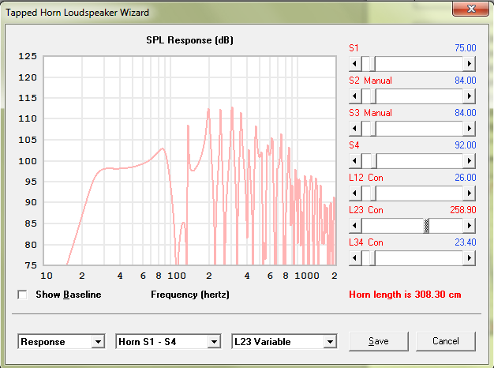
Task: Decrease L34 Con using left arrow
Action: tap(355, 258)
